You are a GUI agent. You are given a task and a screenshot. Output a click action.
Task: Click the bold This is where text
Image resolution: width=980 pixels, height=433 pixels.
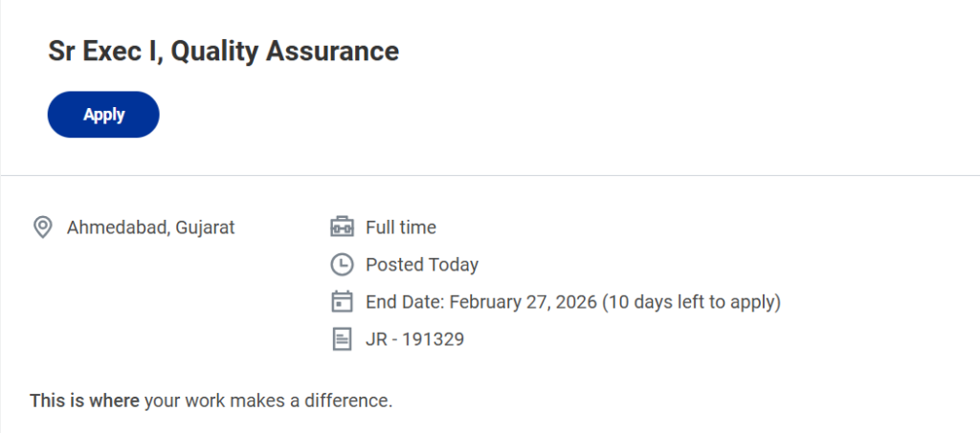[84, 401]
